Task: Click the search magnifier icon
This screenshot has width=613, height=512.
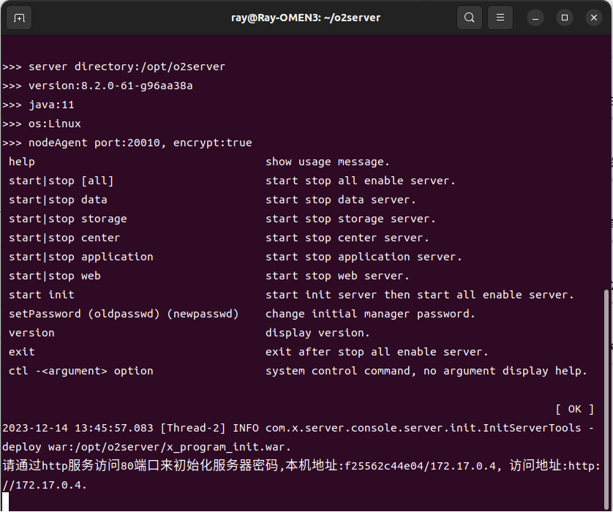Action: [x=469, y=18]
